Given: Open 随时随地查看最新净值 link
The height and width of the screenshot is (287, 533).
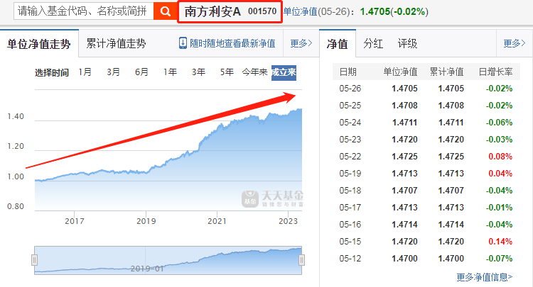Looking at the screenshot, I should [x=232, y=43].
